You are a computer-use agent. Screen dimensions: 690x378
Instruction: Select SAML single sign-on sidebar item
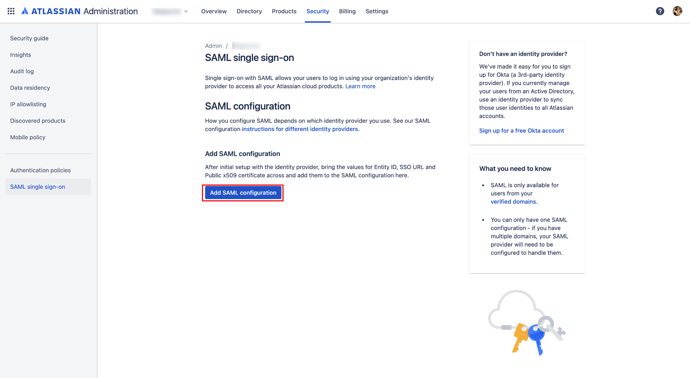(48, 187)
